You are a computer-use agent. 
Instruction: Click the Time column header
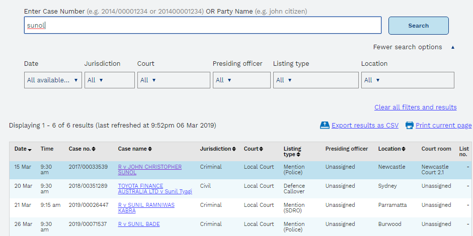[x=47, y=149]
